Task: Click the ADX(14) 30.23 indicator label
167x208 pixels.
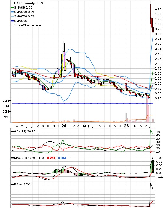Action: pyautogui.click(x=25, y=131)
